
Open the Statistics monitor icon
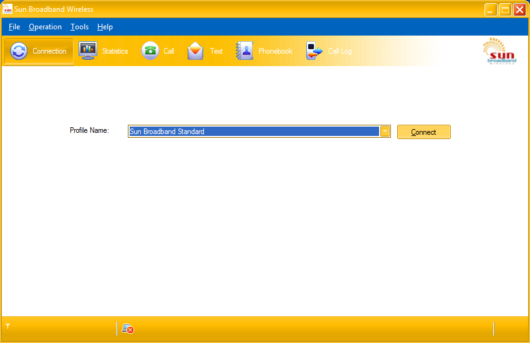click(x=88, y=51)
